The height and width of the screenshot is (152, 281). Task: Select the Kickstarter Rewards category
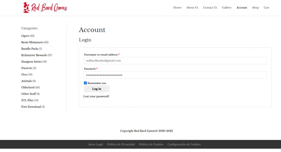tap(34, 55)
